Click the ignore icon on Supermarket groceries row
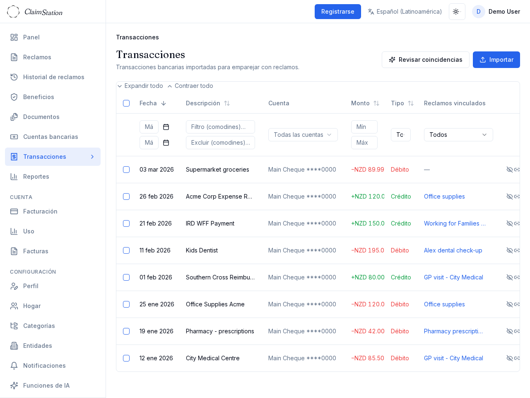The width and height of the screenshot is (530, 398). click(509, 170)
